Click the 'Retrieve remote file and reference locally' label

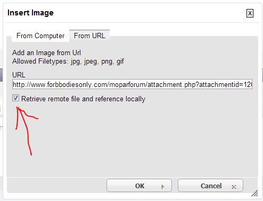83,99
